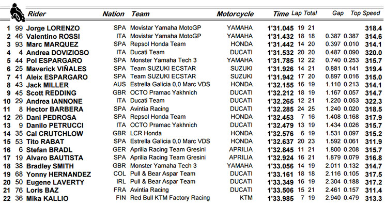Click the Gap column header
Viewport: 385px width, 205px height.
point(338,13)
